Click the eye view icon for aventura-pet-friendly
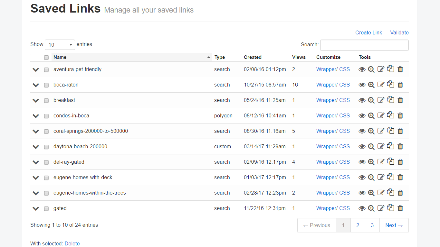 click(362, 69)
